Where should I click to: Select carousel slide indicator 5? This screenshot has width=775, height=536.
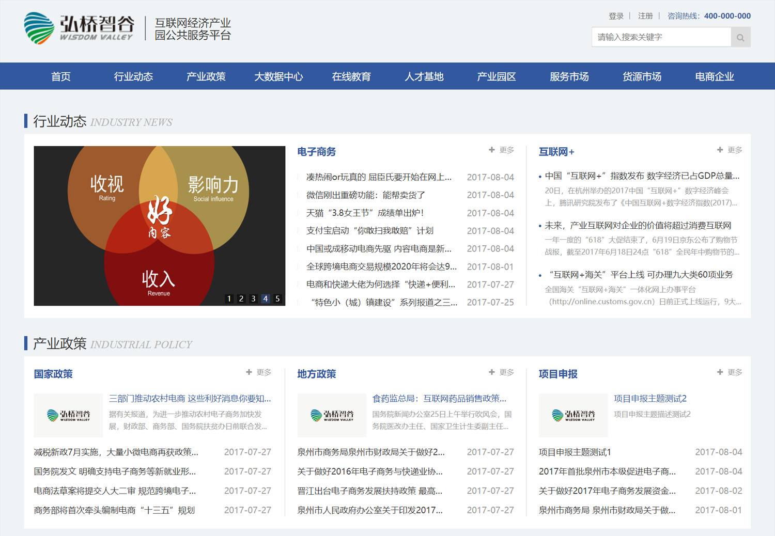(277, 298)
